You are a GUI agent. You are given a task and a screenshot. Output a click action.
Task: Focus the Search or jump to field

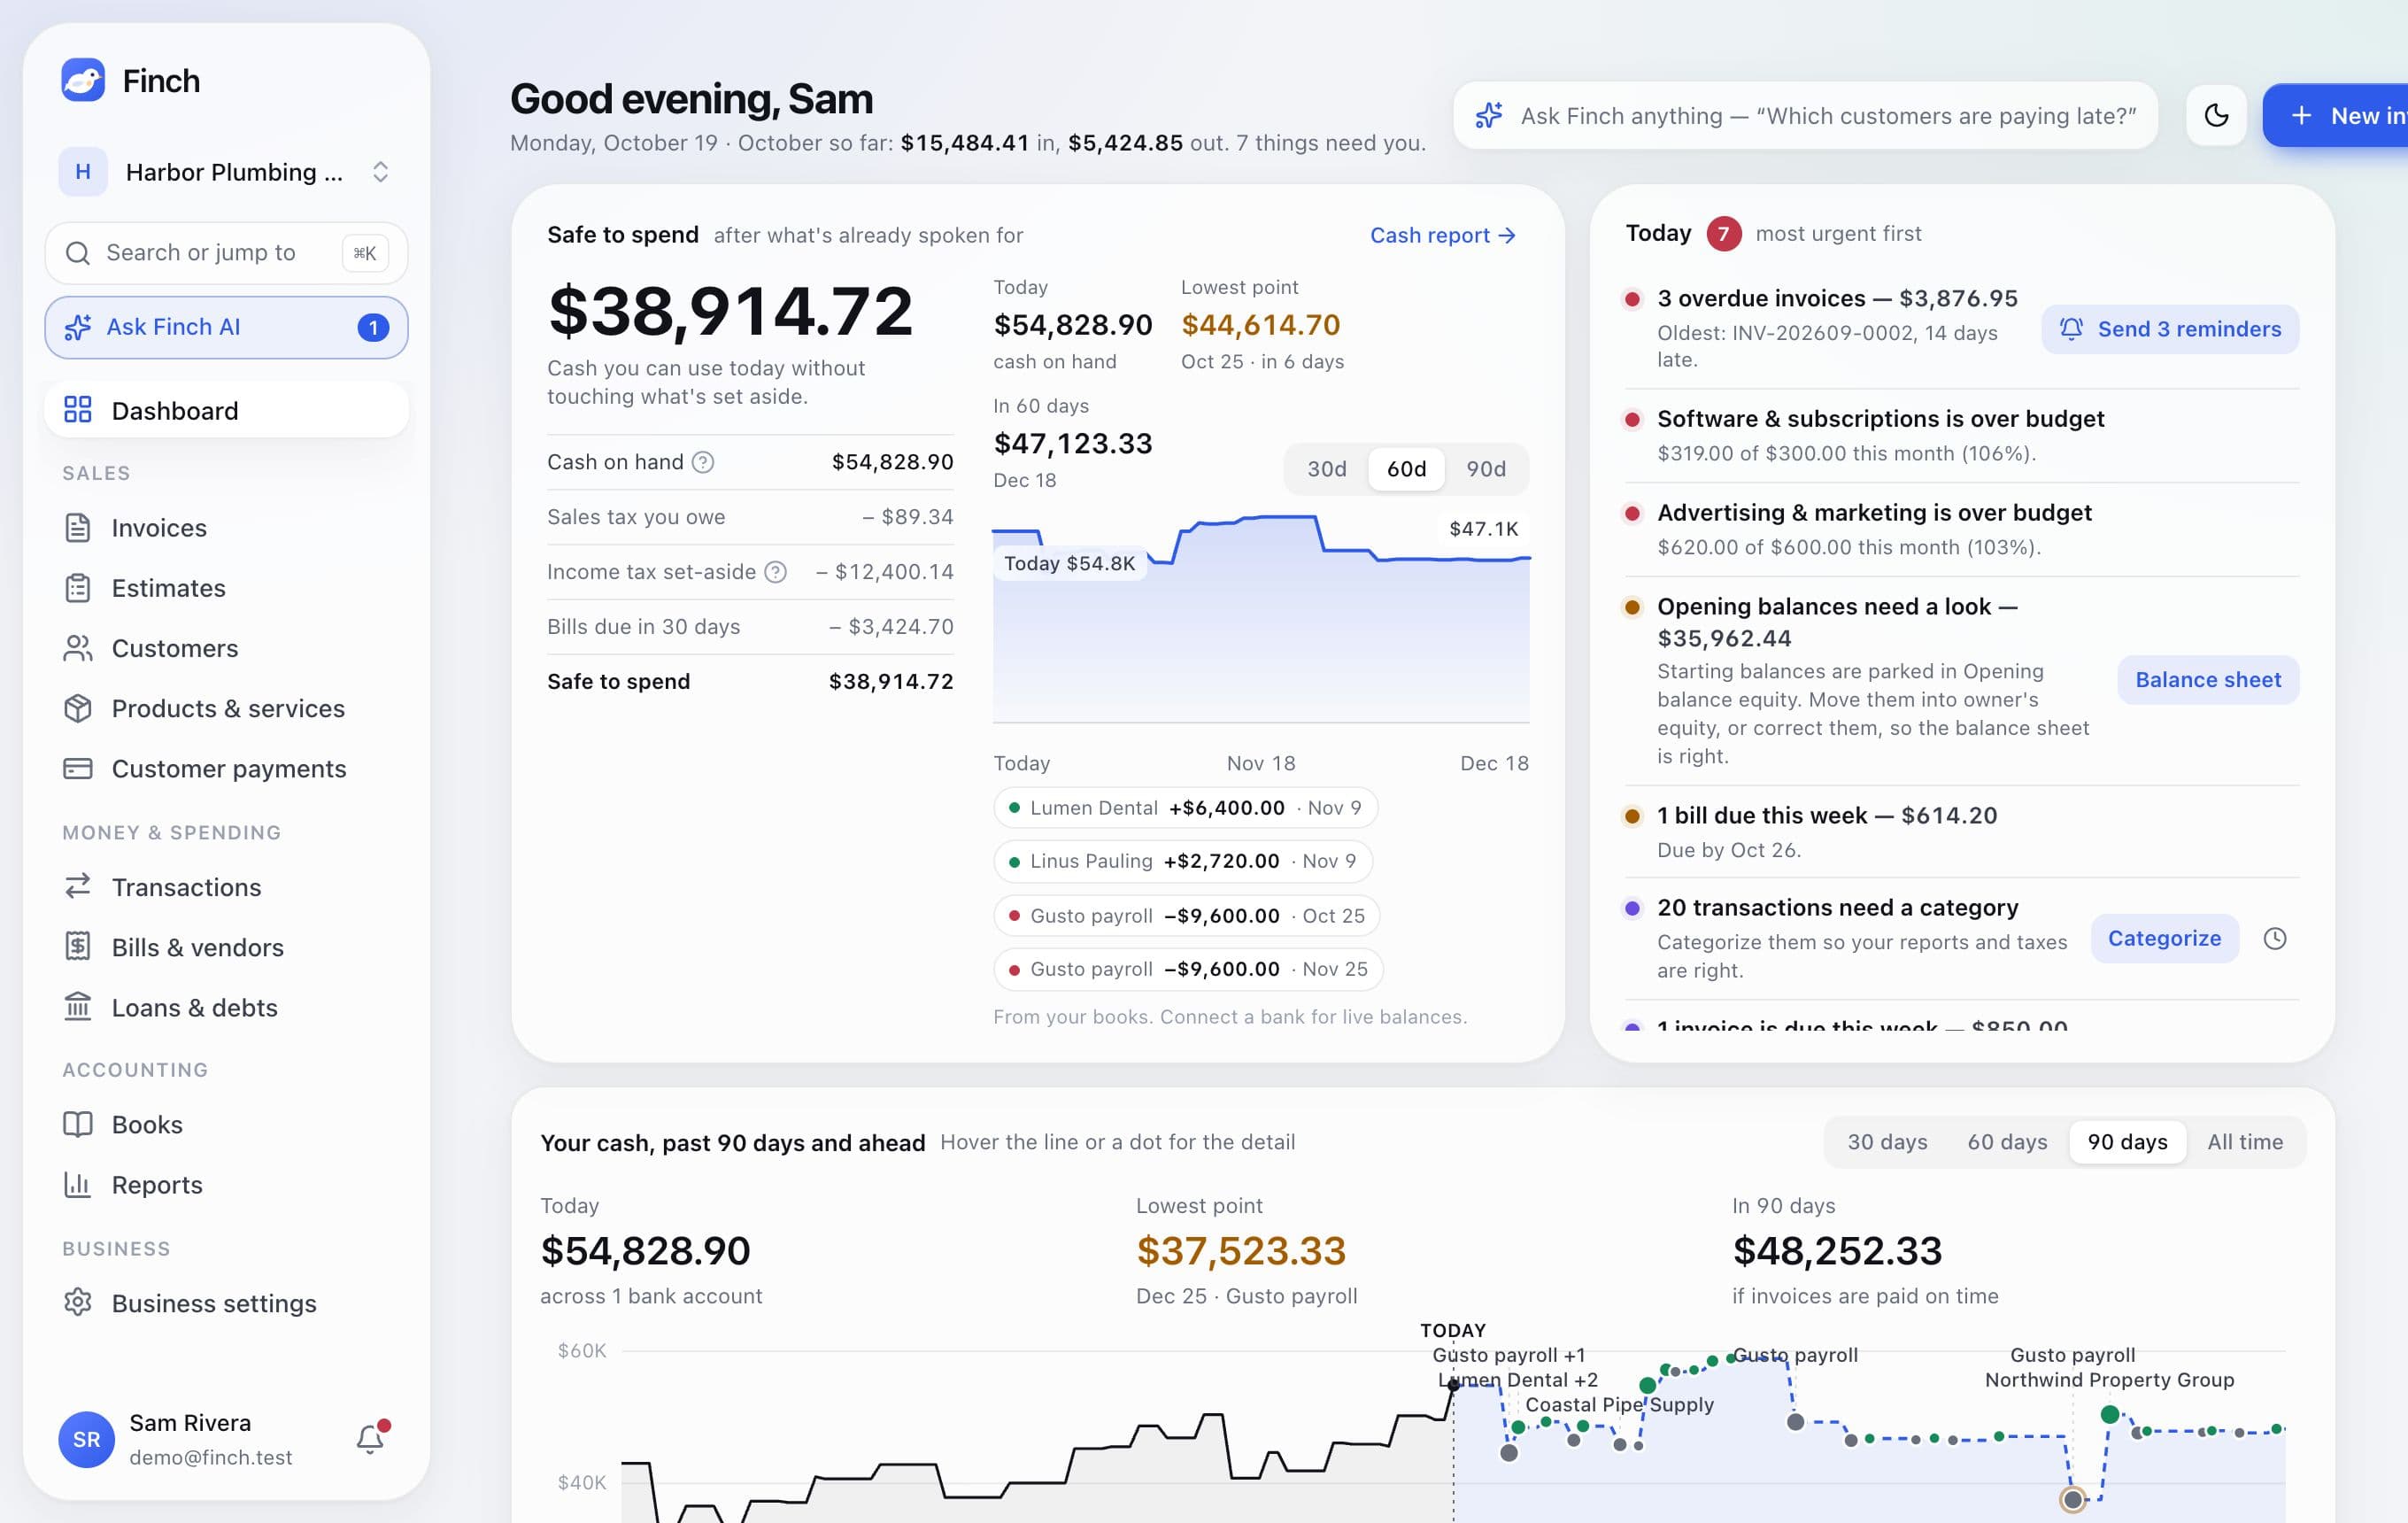tap(226, 253)
